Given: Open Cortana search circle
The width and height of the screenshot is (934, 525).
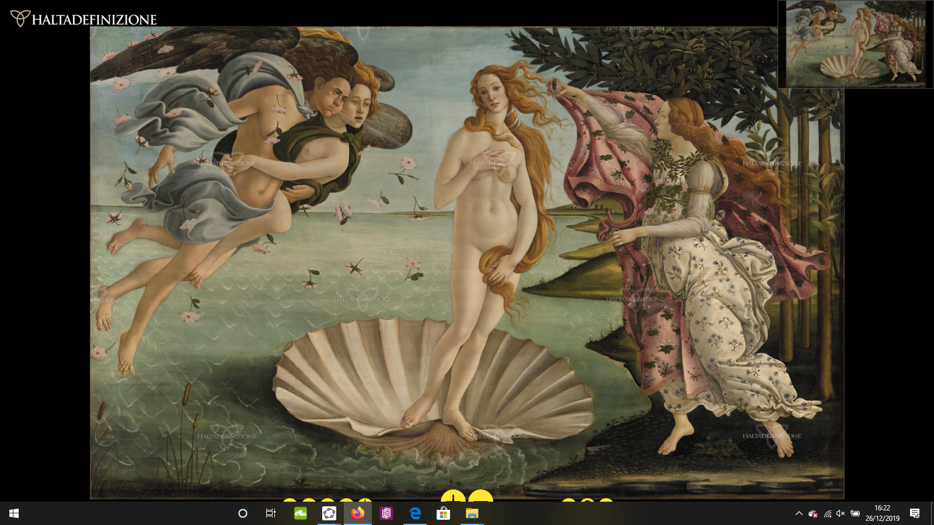Looking at the screenshot, I should 243,513.
